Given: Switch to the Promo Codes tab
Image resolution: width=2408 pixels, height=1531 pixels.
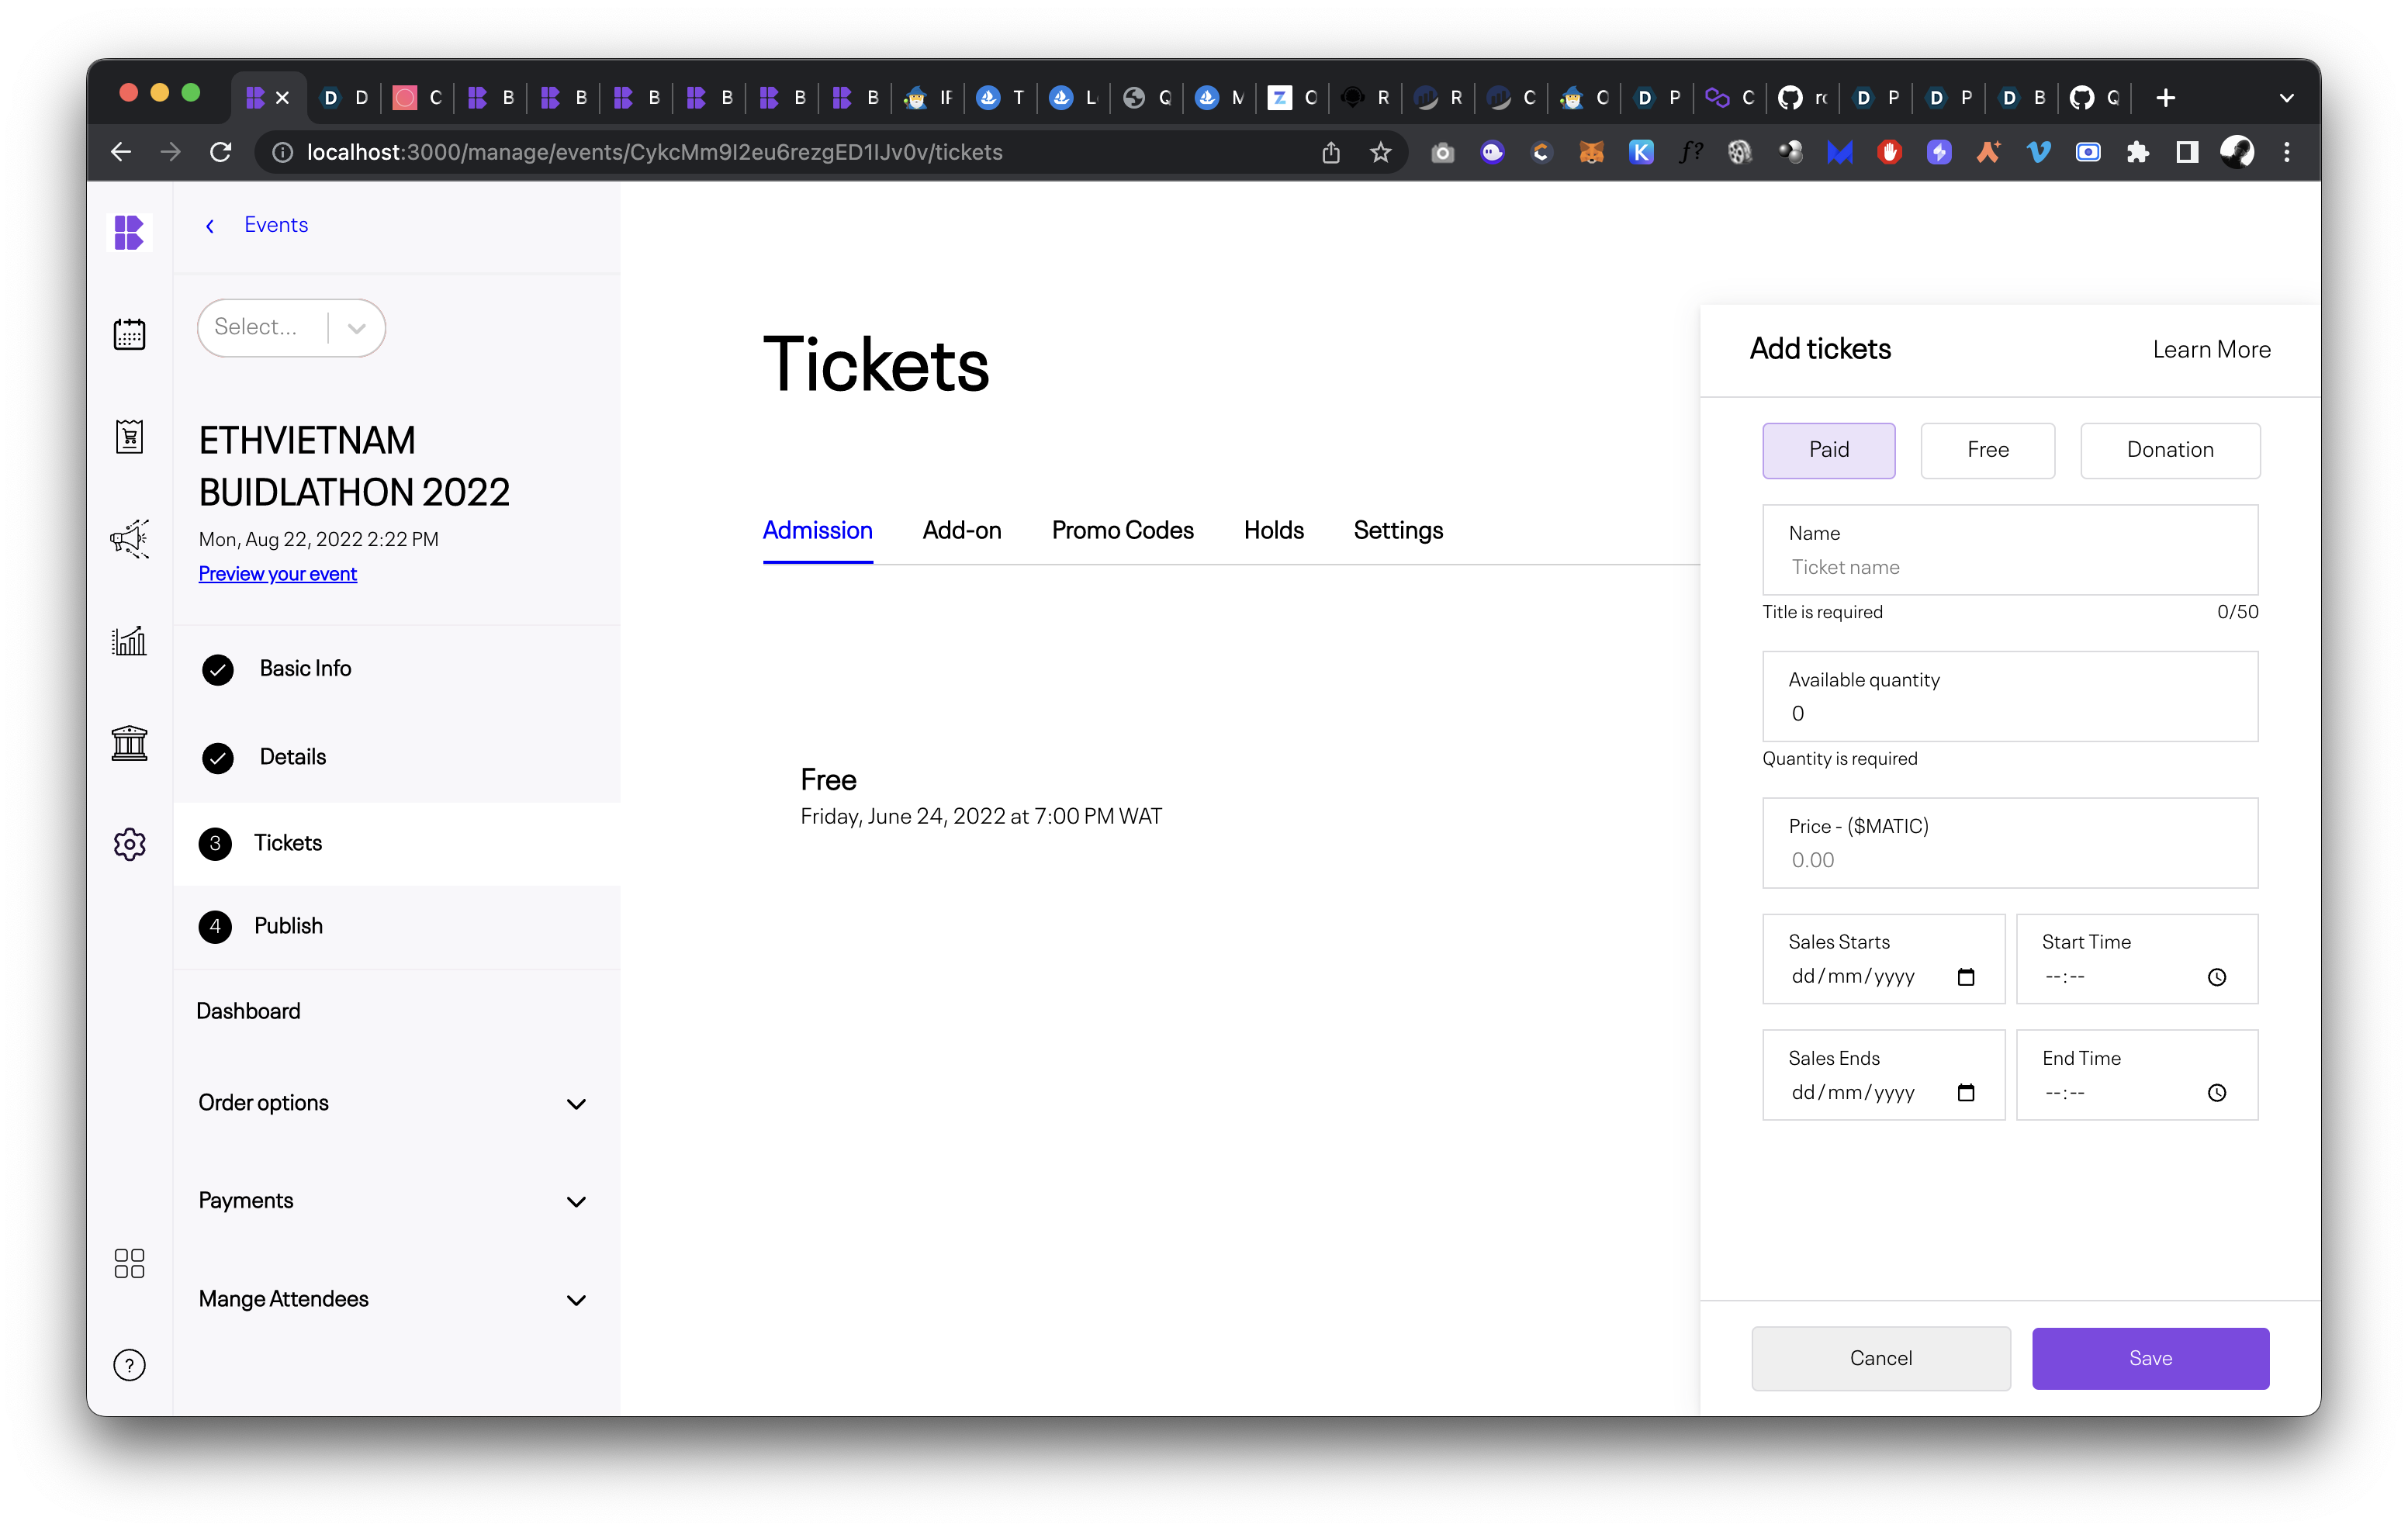Looking at the screenshot, I should click(1122, 531).
